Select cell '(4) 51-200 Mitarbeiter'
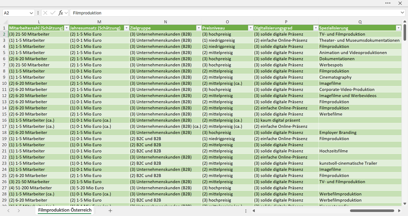408x216 pixels. click(39, 188)
